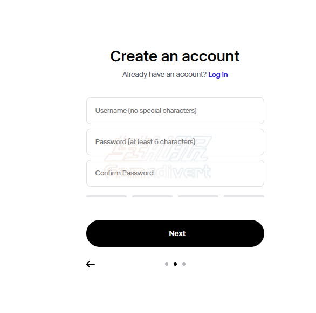
Task: Select the active middle step dot
Action: point(175,264)
